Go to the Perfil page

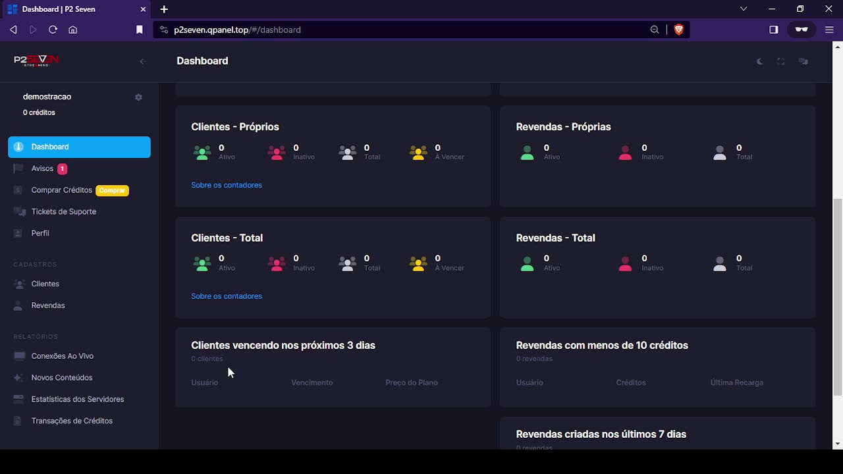click(x=40, y=233)
